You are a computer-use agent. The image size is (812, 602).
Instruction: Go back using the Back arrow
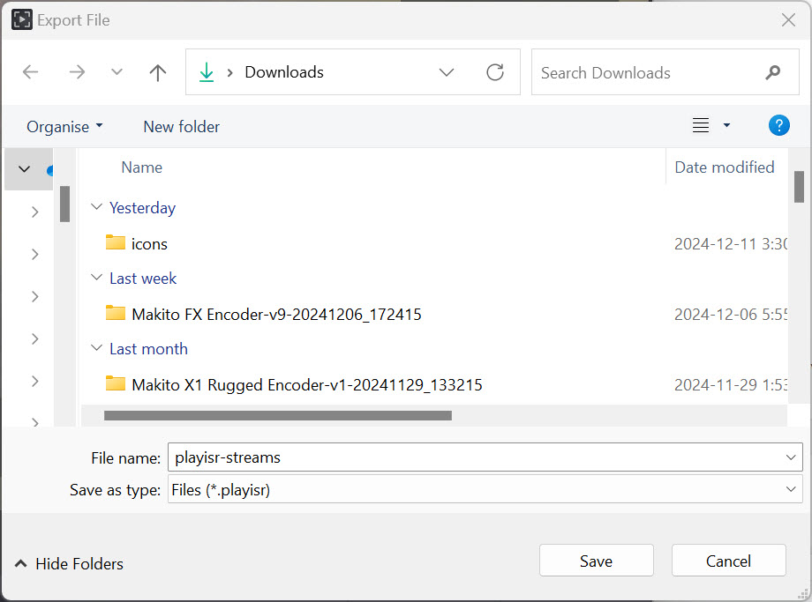pos(31,72)
